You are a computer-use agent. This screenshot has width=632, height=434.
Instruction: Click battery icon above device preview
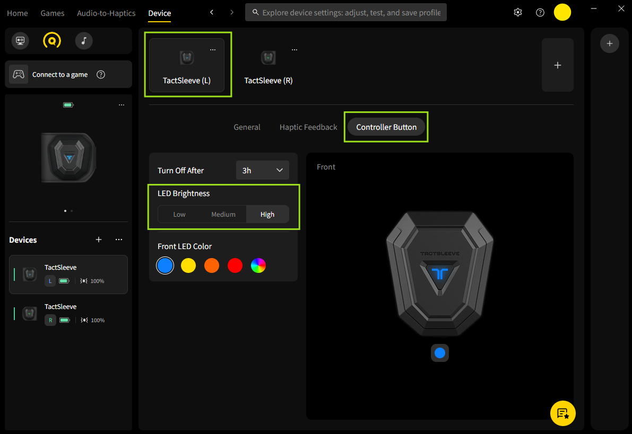(68, 105)
